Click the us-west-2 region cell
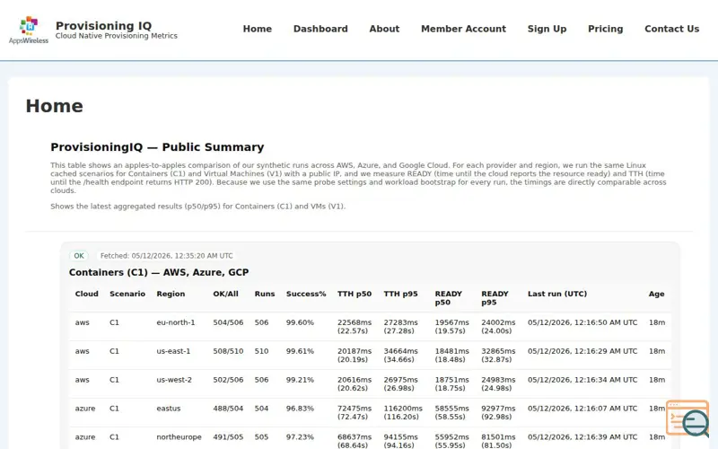The width and height of the screenshot is (718, 449). pyautogui.click(x=174, y=380)
